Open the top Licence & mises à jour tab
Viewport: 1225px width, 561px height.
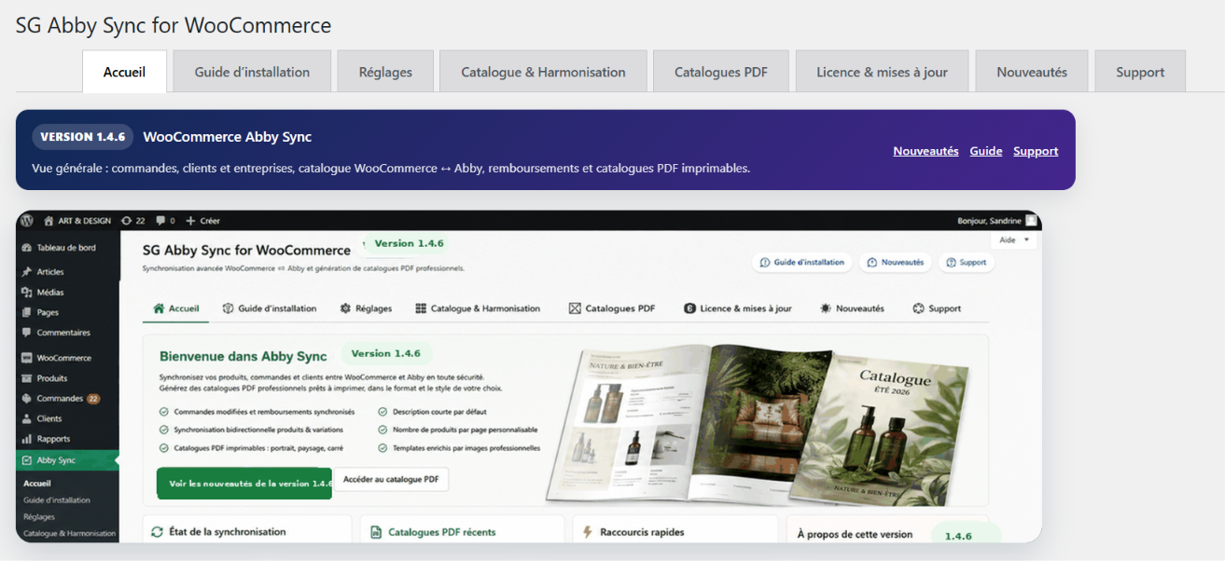(x=882, y=72)
